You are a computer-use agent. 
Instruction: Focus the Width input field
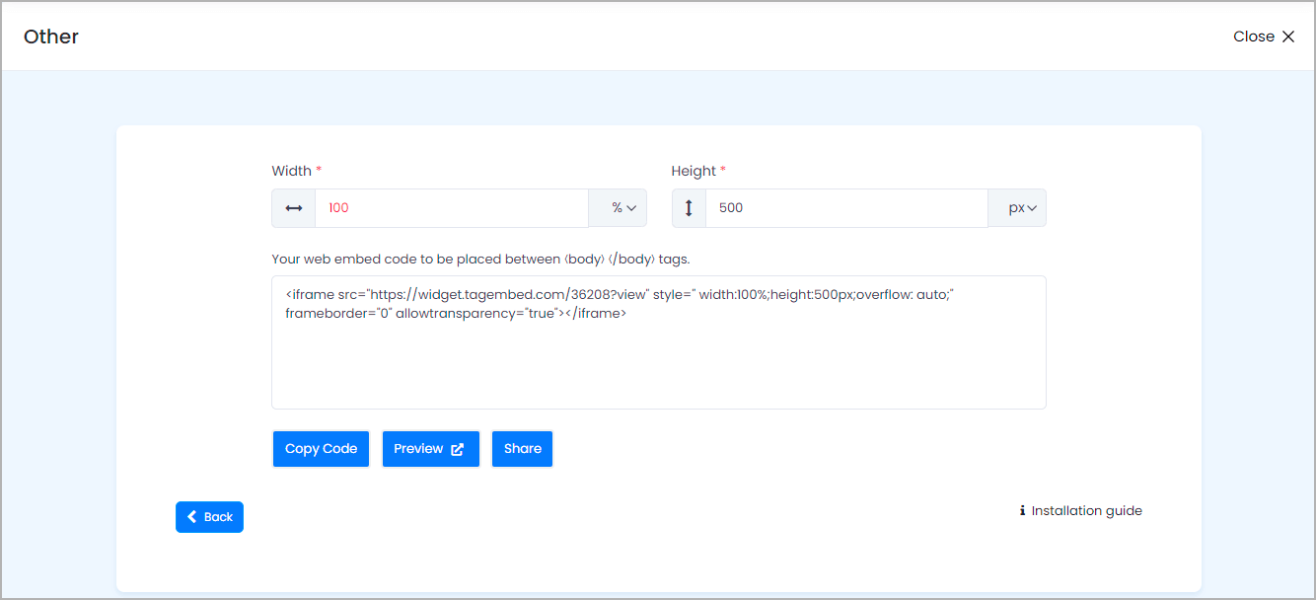click(452, 208)
